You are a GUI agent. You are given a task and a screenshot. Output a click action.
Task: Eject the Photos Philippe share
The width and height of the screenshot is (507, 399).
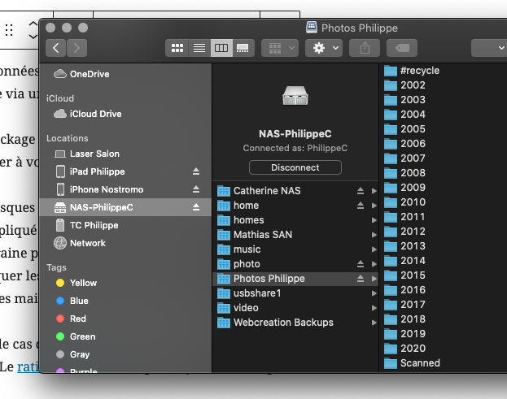click(x=361, y=279)
